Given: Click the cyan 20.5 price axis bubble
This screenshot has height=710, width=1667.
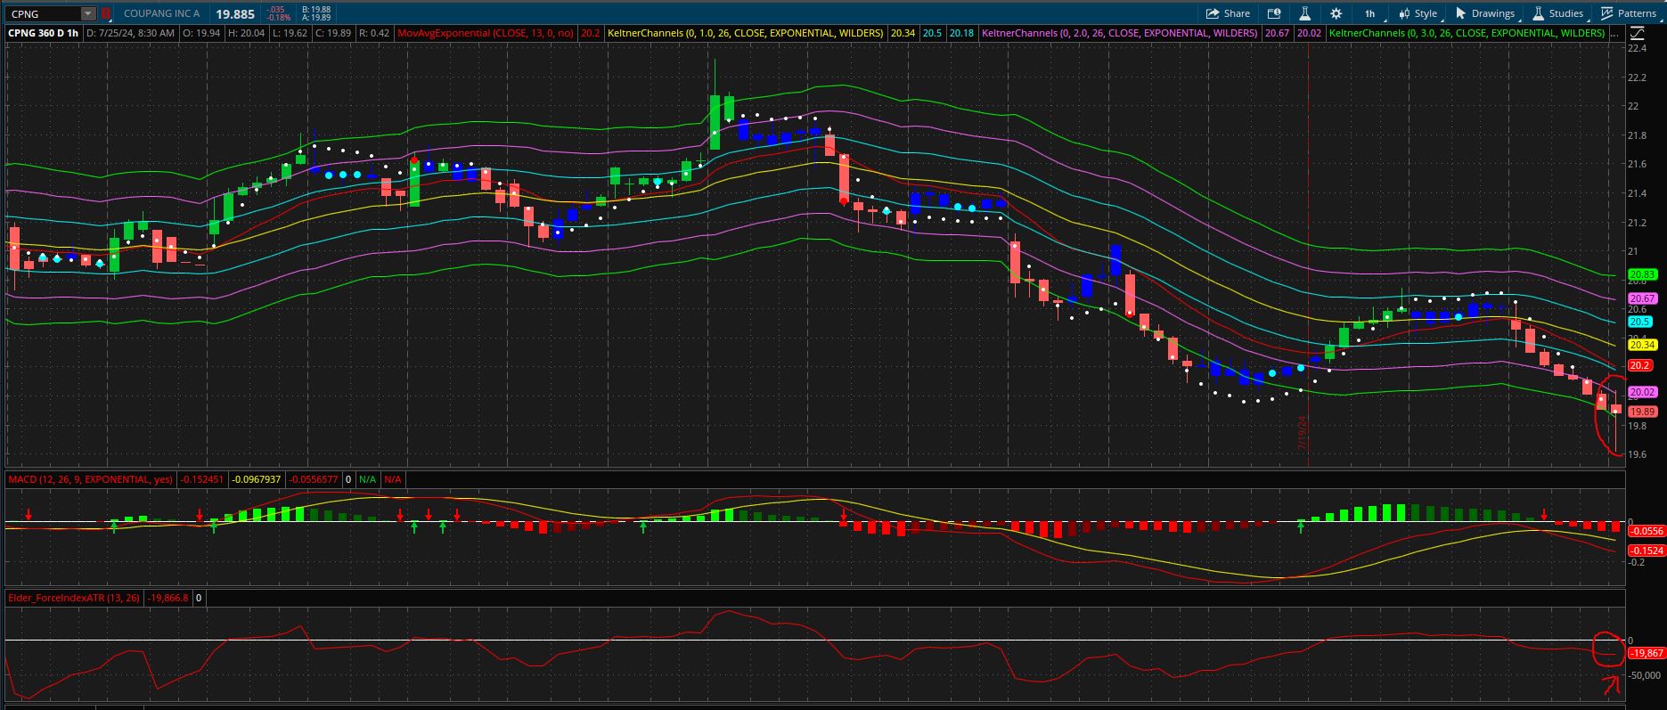Looking at the screenshot, I should (x=1639, y=322).
